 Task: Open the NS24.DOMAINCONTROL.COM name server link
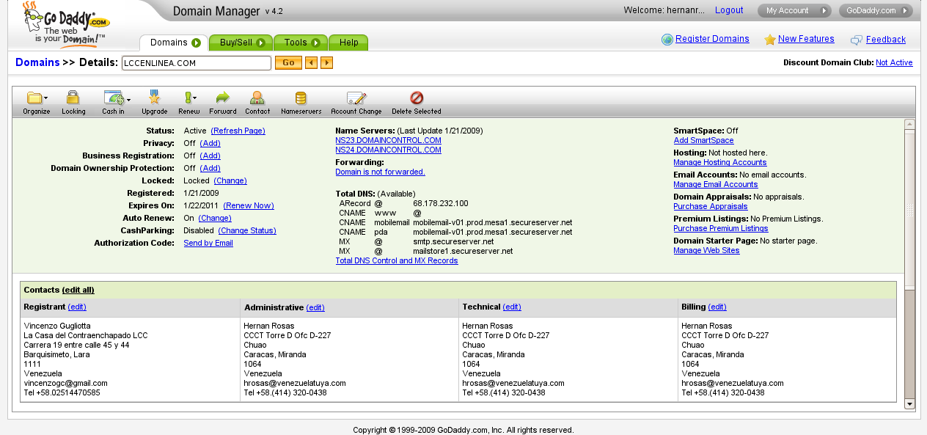tap(388, 150)
